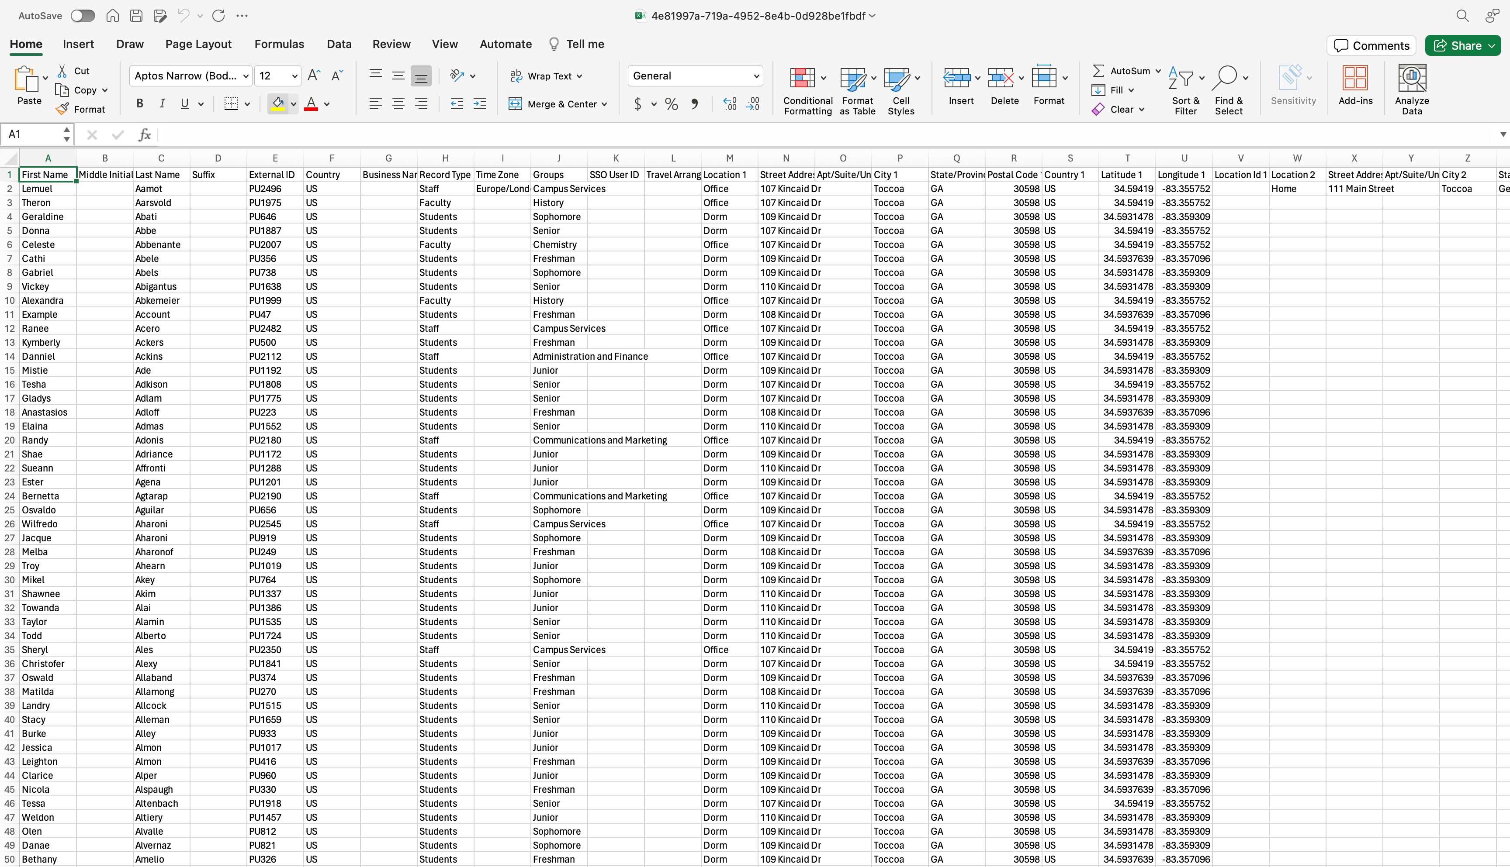The width and height of the screenshot is (1510, 867).
Task: Decrease font size with small A
Action: [x=337, y=76]
